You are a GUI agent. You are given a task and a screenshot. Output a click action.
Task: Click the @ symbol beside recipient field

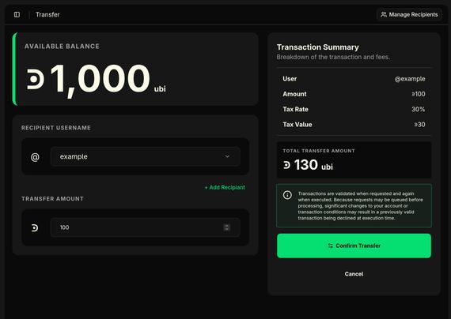(35, 157)
